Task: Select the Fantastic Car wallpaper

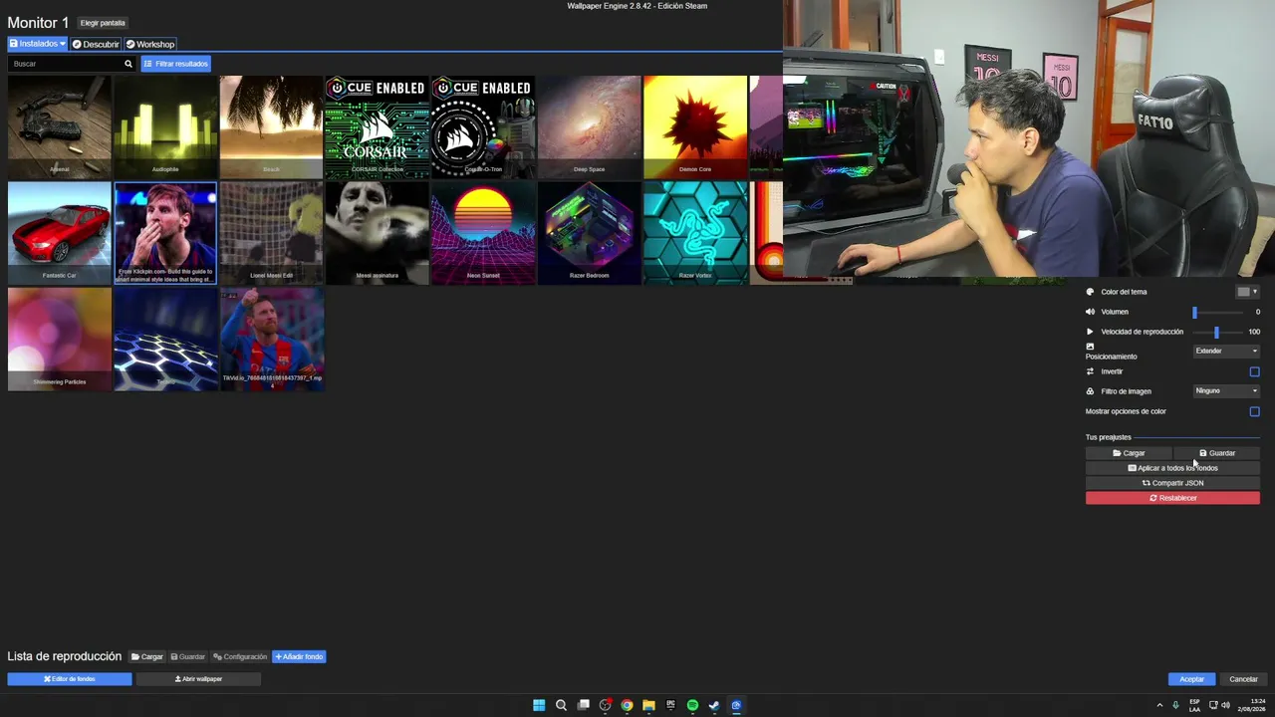Action: 60,233
